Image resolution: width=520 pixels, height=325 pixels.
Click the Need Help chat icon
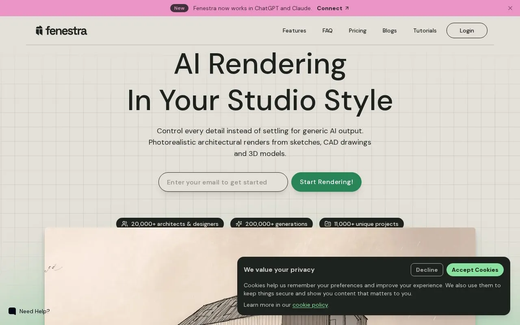[12, 311]
